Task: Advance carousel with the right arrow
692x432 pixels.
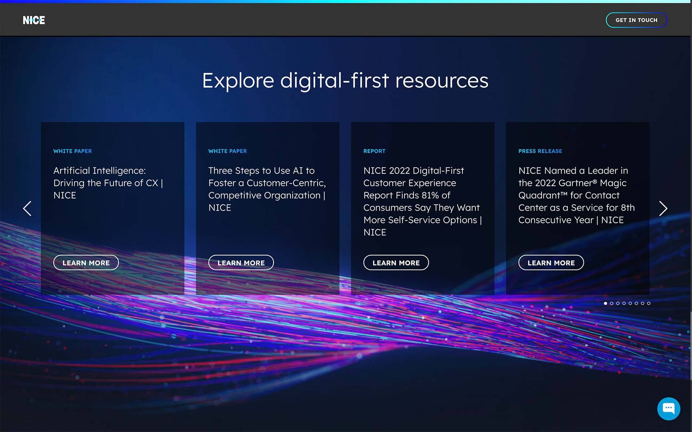Action: pos(663,208)
